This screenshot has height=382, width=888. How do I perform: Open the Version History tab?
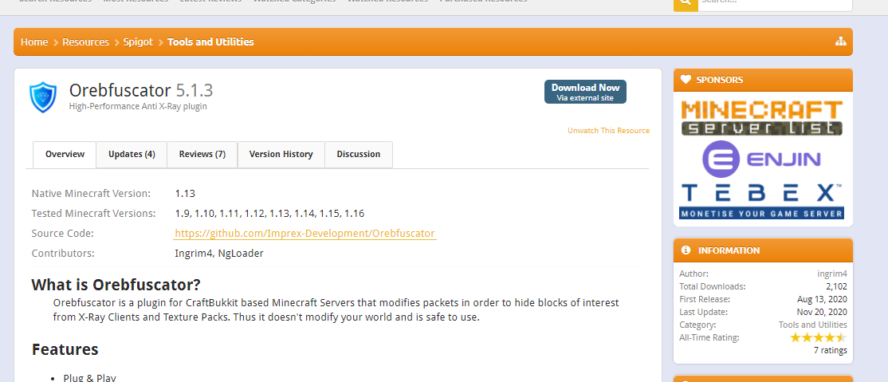[281, 154]
